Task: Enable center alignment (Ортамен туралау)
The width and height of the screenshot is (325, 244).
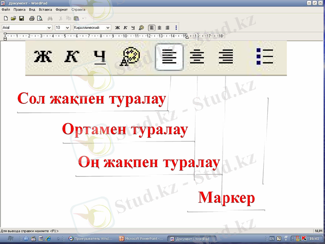Action: coord(197,57)
